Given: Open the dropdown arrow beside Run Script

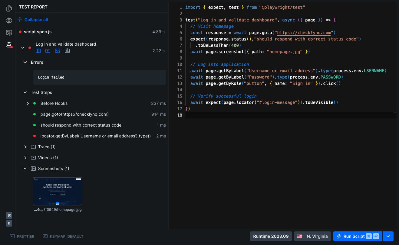Looking at the screenshot, I should [388, 236].
